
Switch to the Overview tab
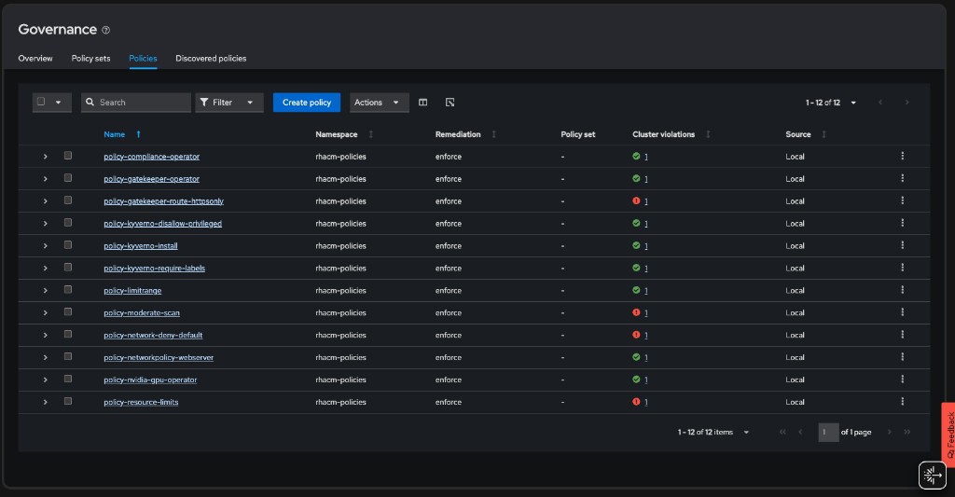(35, 59)
